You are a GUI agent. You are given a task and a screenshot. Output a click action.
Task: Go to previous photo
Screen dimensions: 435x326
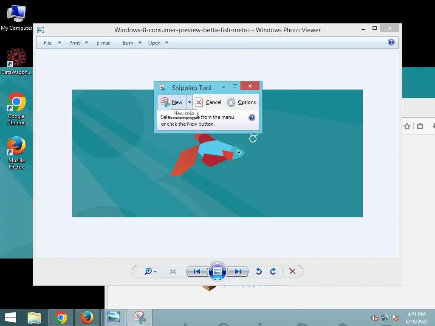point(197,271)
